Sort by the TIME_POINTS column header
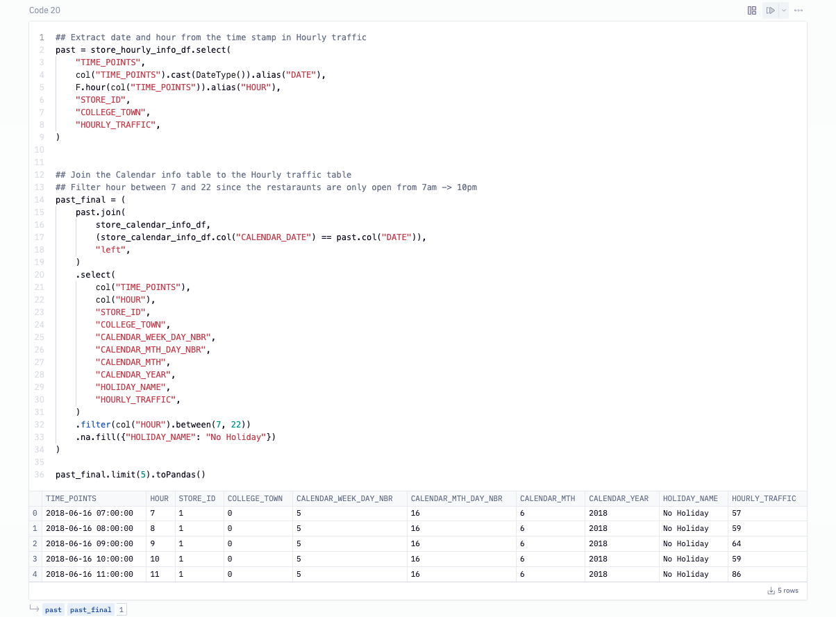Image resolution: width=836 pixels, height=617 pixels. 71,498
